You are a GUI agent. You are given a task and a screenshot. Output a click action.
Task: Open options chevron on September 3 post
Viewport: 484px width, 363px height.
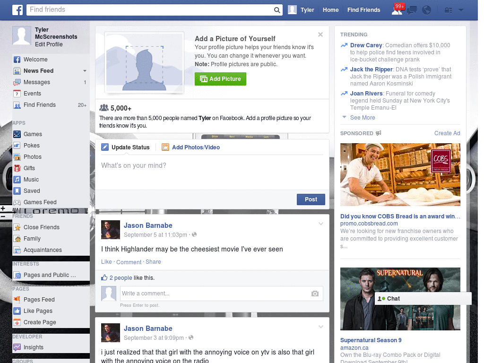click(321, 327)
